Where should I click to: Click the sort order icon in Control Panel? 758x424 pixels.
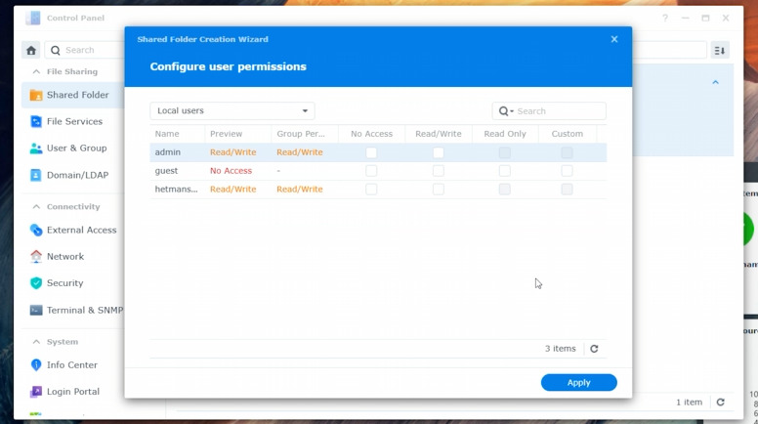point(720,50)
